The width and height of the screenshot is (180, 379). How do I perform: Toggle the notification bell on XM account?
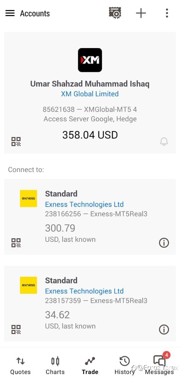coord(164,142)
